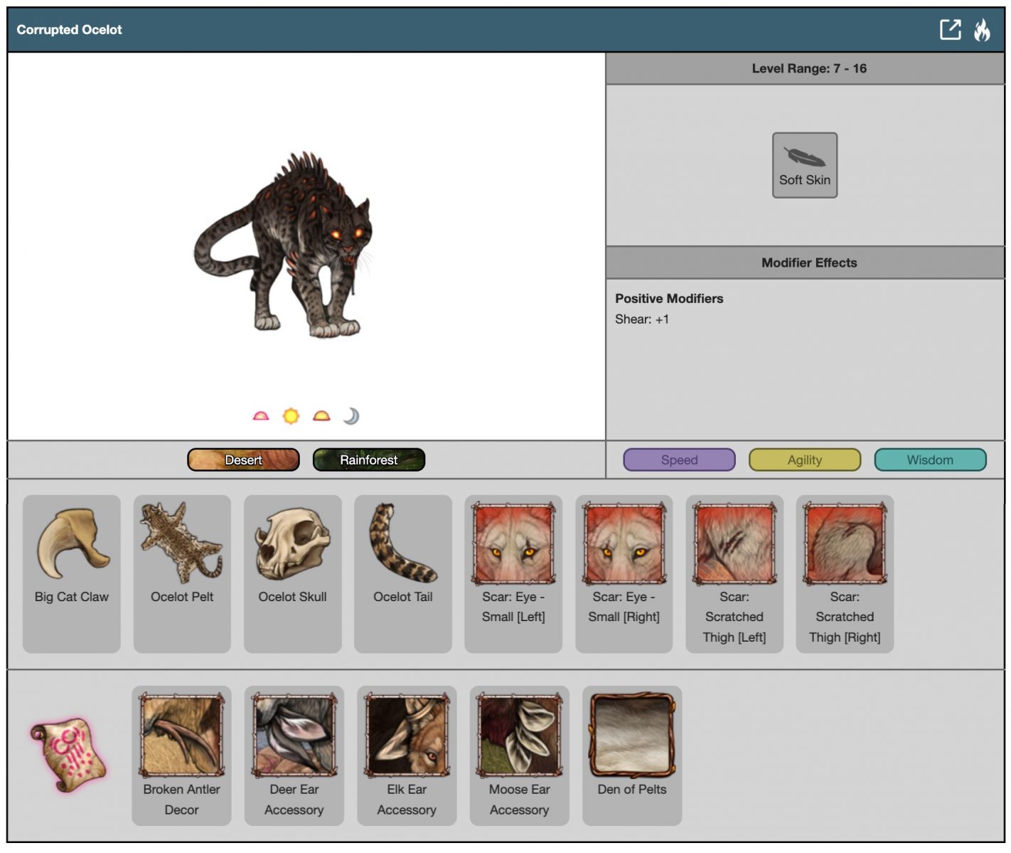Image resolution: width=1011 pixels, height=853 pixels.
Task: Click the sun daytime icon
Action: (x=291, y=416)
